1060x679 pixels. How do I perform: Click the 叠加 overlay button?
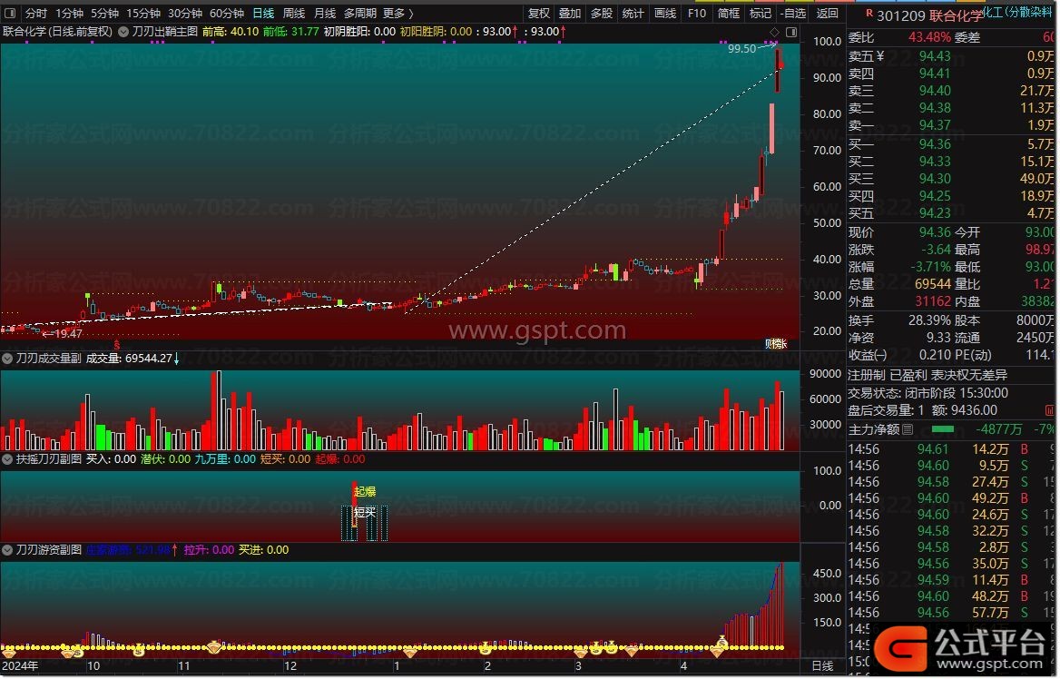coord(570,13)
